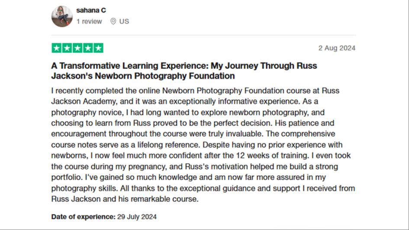
Task: Click the second green rating star
Action: [x=67, y=48]
